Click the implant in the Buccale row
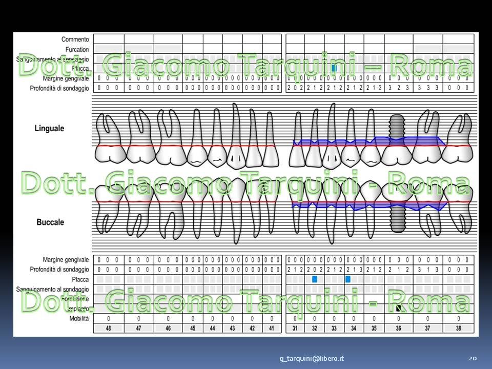Image resolution: width=492 pixels, height=369 pixels. 398,208
